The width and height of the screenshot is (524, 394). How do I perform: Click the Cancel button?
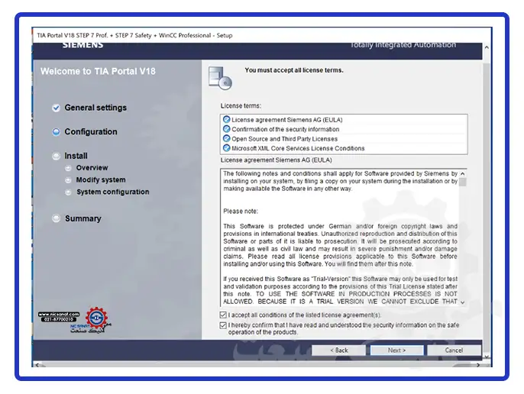click(x=454, y=350)
